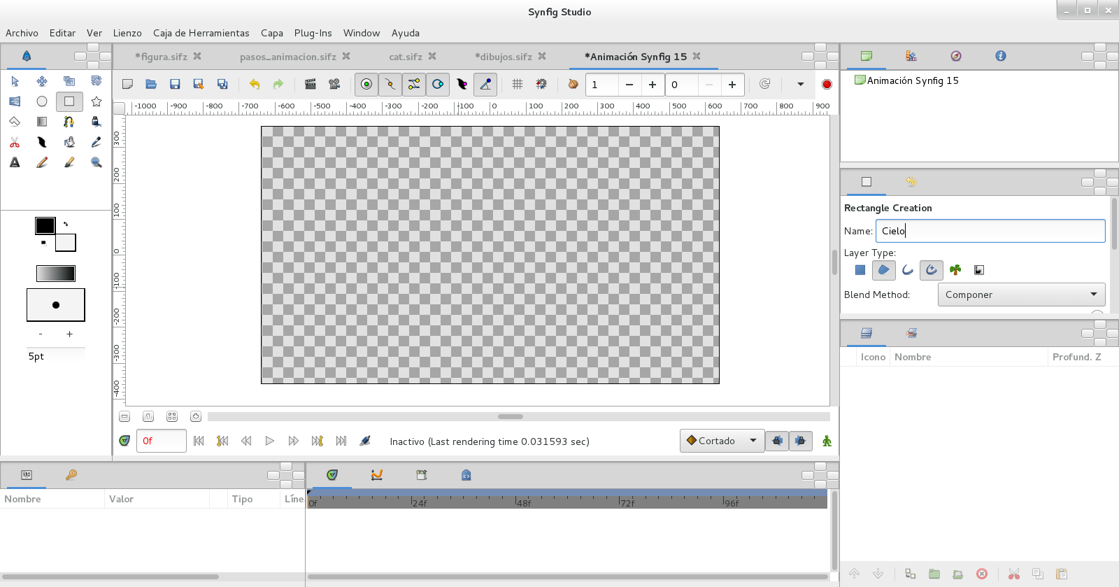
Task: Expand the canvas toolbar overflow arrow
Action: 801,84
